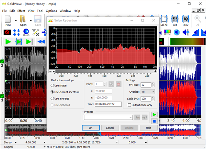This screenshot has width=206, height=149.
Task: Click the New file toolbar icon
Action: click(x=8, y=19)
